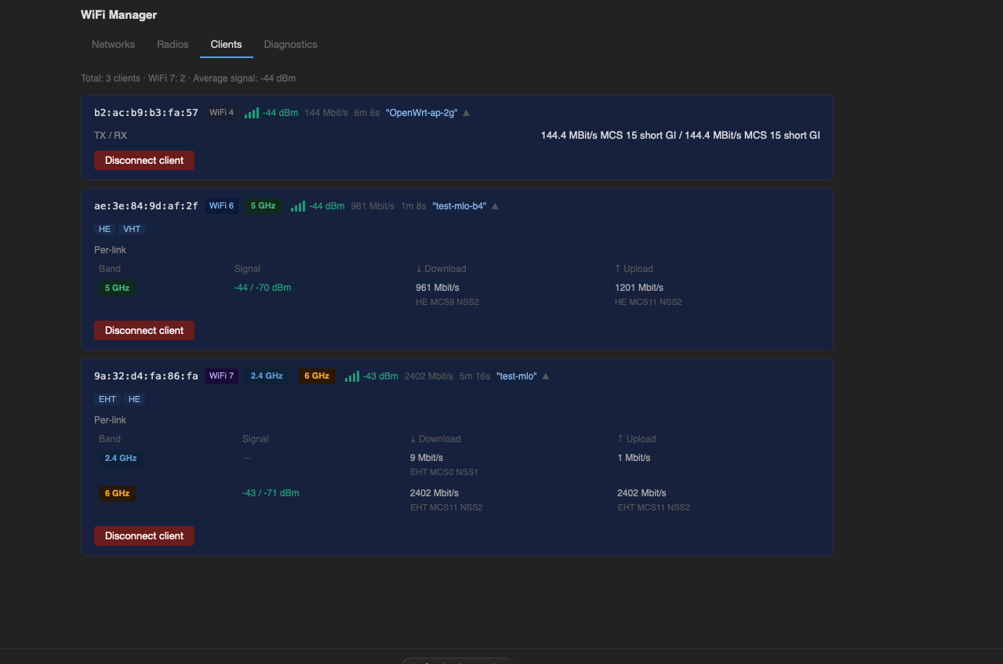Click the 6 GHz badge beside 2.4 GHz header badge

point(317,376)
